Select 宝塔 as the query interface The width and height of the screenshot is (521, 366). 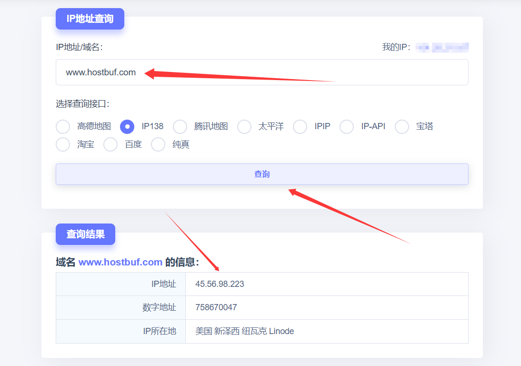[x=402, y=127]
